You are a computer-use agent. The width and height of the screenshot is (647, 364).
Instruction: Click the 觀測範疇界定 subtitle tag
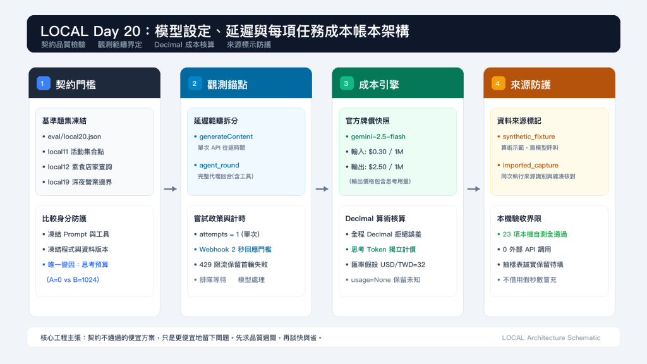click(x=119, y=45)
